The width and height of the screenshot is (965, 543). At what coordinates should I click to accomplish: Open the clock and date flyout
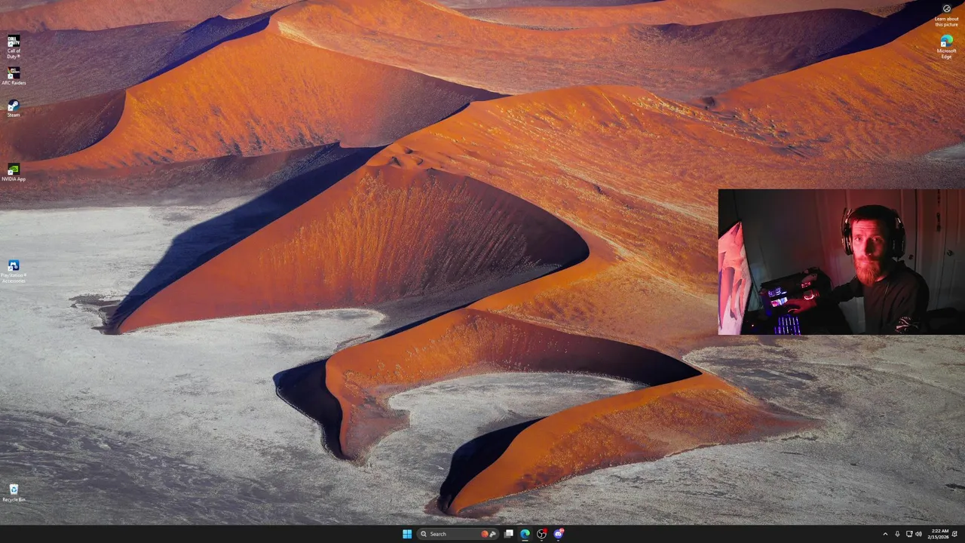[939, 534]
